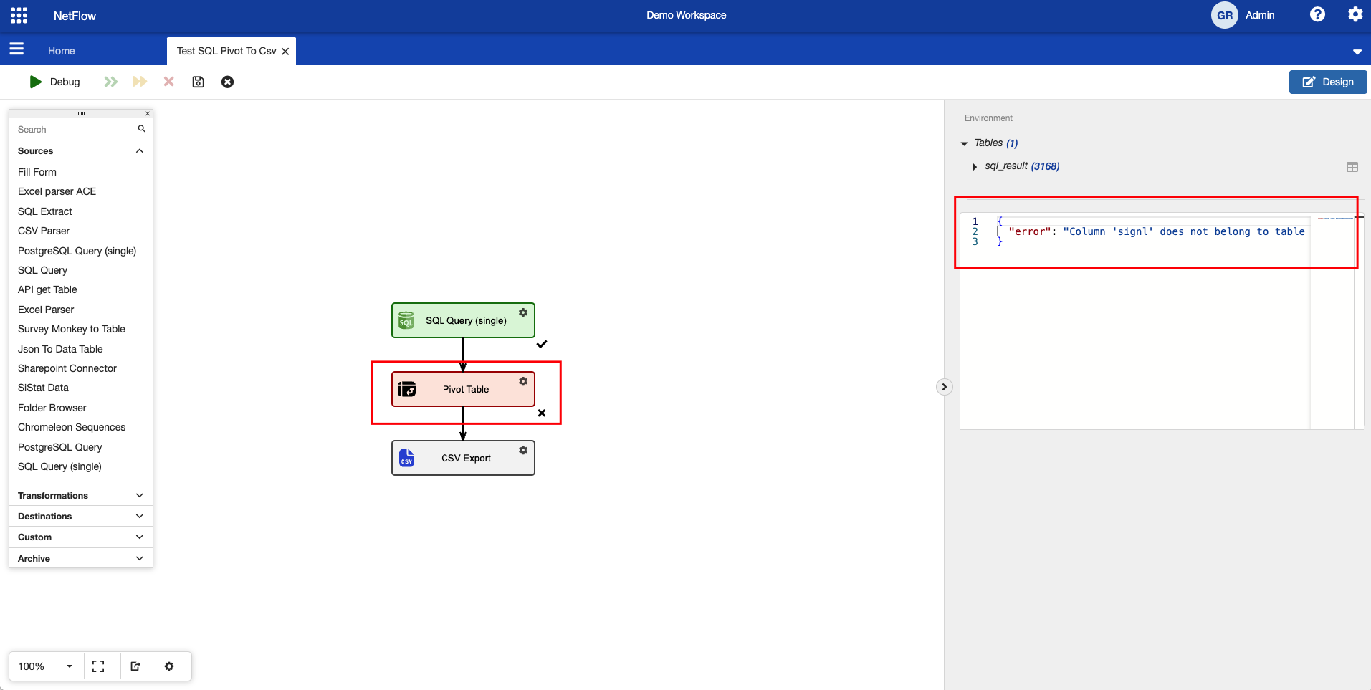This screenshot has width=1371, height=690.
Task: Open the CSV Export node settings gear
Action: click(523, 450)
